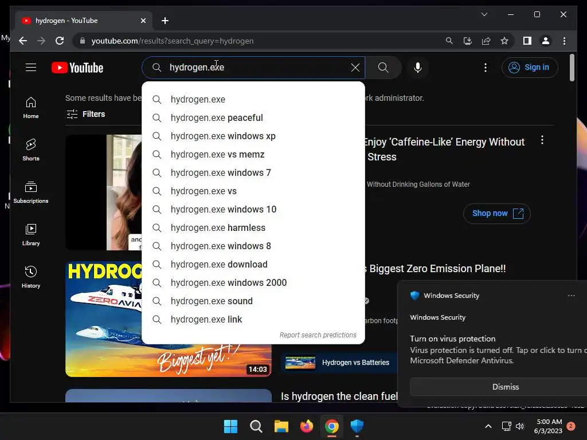Open Windows Security shield in taskbar
The image size is (587, 440).
tap(357, 426)
